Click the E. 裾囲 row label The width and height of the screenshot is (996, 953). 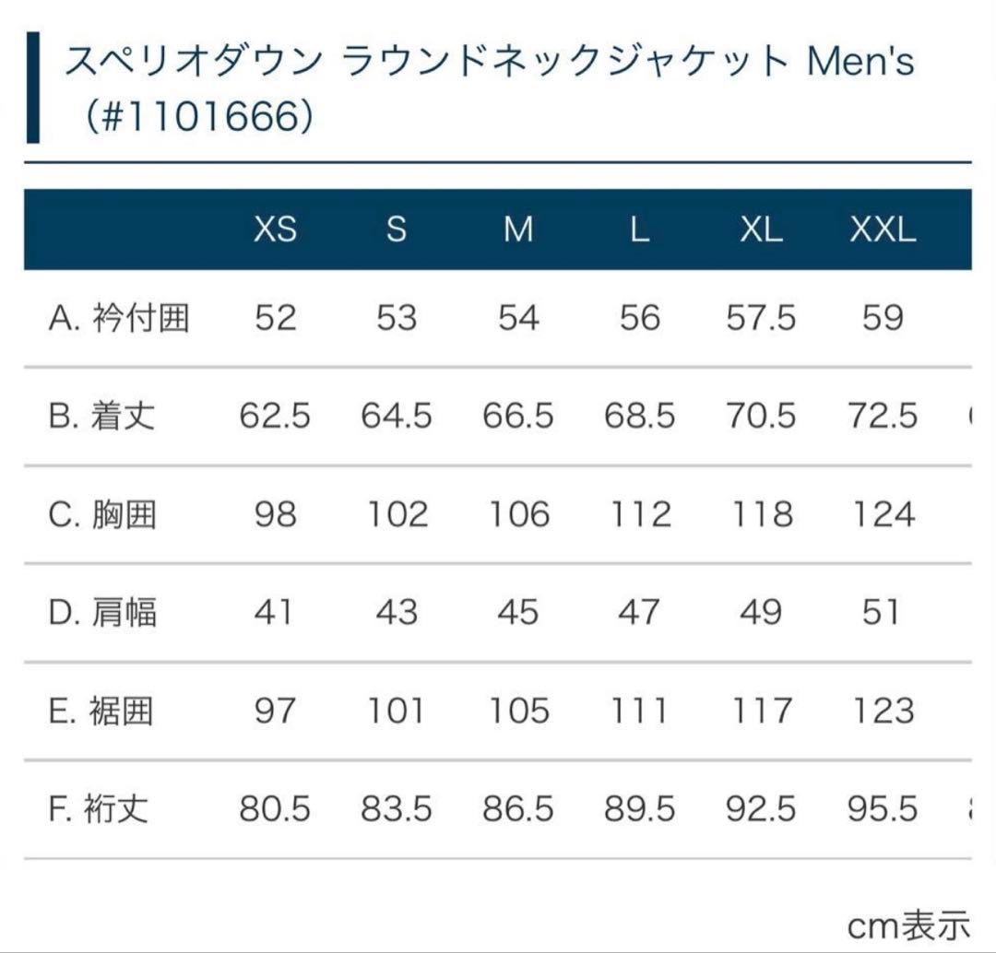tap(101, 711)
